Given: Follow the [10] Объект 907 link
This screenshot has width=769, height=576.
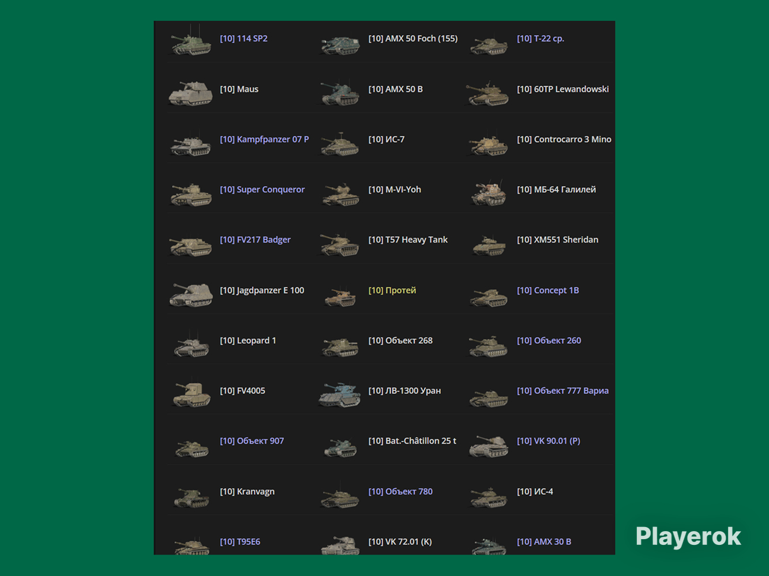Looking at the screenshot, I should coord(252,441).
